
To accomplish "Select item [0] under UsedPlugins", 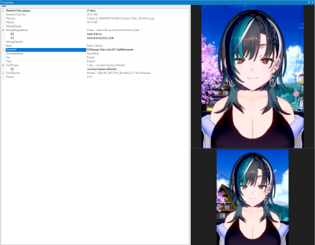I will (12, 69).
